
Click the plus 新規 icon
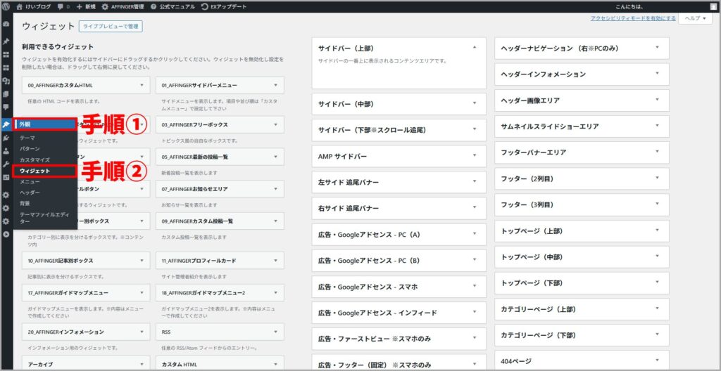click(80, 6)
